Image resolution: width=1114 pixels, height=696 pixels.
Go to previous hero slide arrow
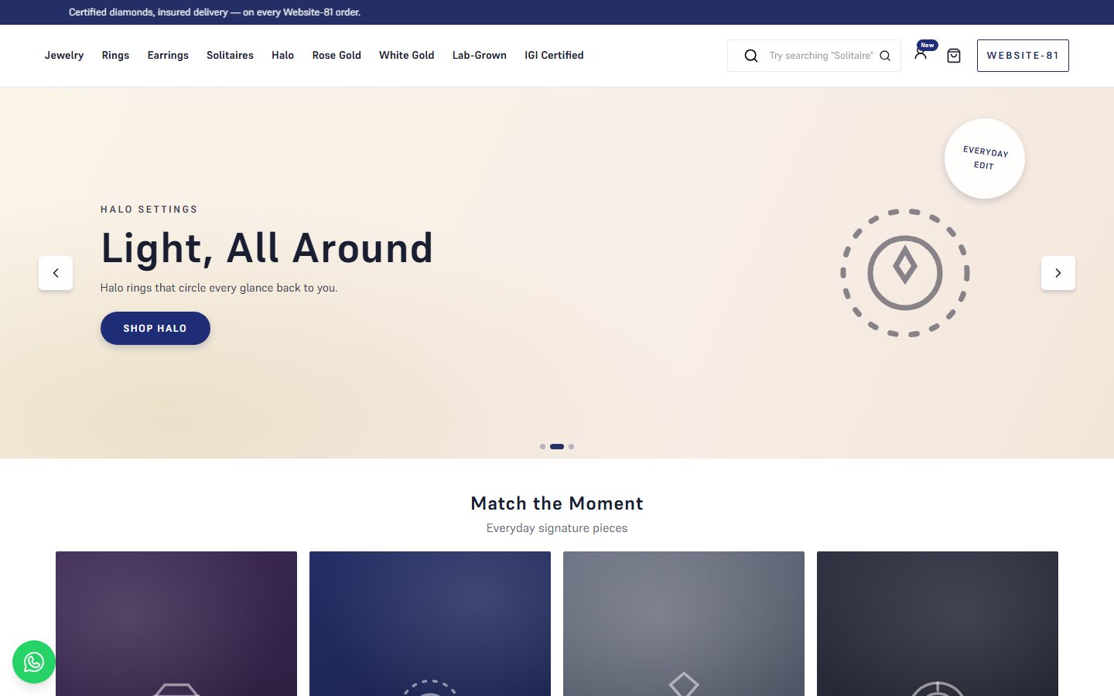pyautogui.click(x=56, y=273)
